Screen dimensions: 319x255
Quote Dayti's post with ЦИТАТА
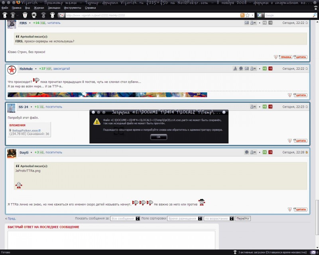301,210
